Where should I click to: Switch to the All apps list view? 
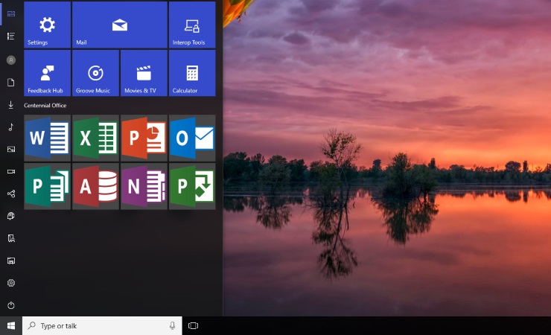pos(11,36)
